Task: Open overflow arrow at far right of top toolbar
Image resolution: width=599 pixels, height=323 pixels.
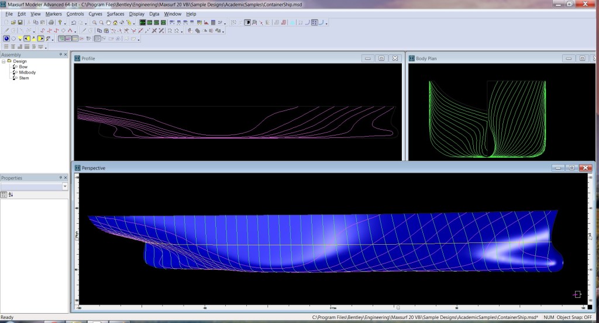Action: click(326, 23)
